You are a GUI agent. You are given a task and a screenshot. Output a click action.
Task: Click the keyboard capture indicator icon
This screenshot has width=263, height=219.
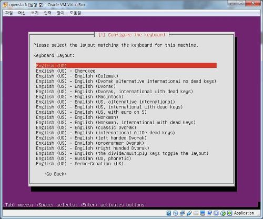click(230, 213)
